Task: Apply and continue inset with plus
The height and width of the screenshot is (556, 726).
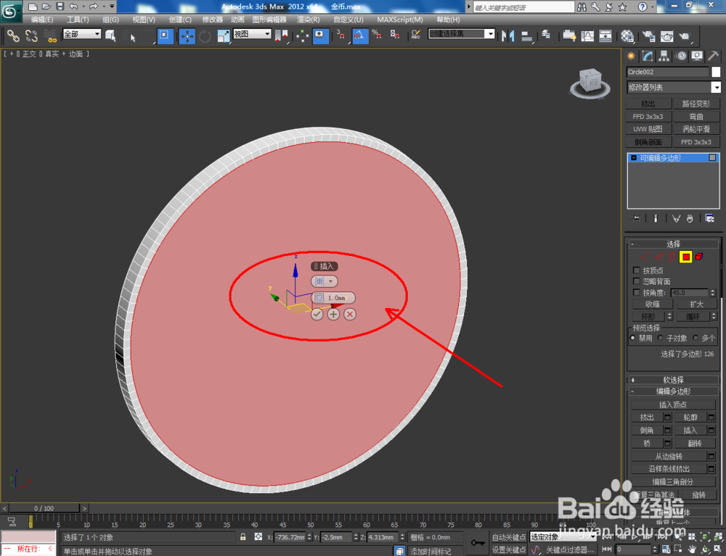Action: point(333,315)
